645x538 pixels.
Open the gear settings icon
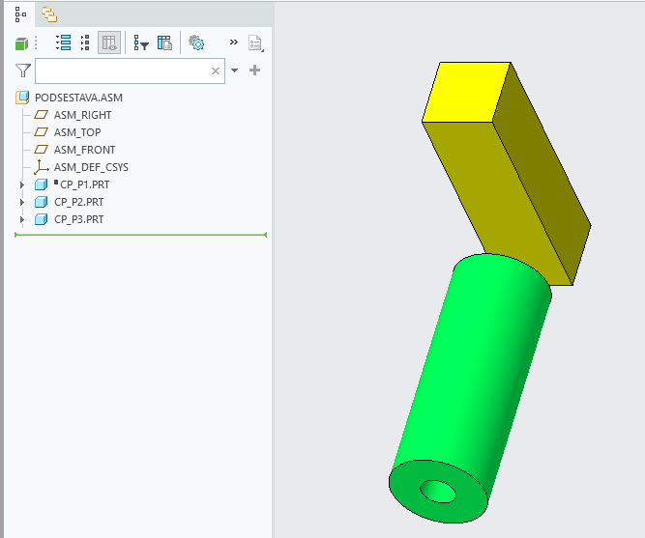[x=196, y=42]
